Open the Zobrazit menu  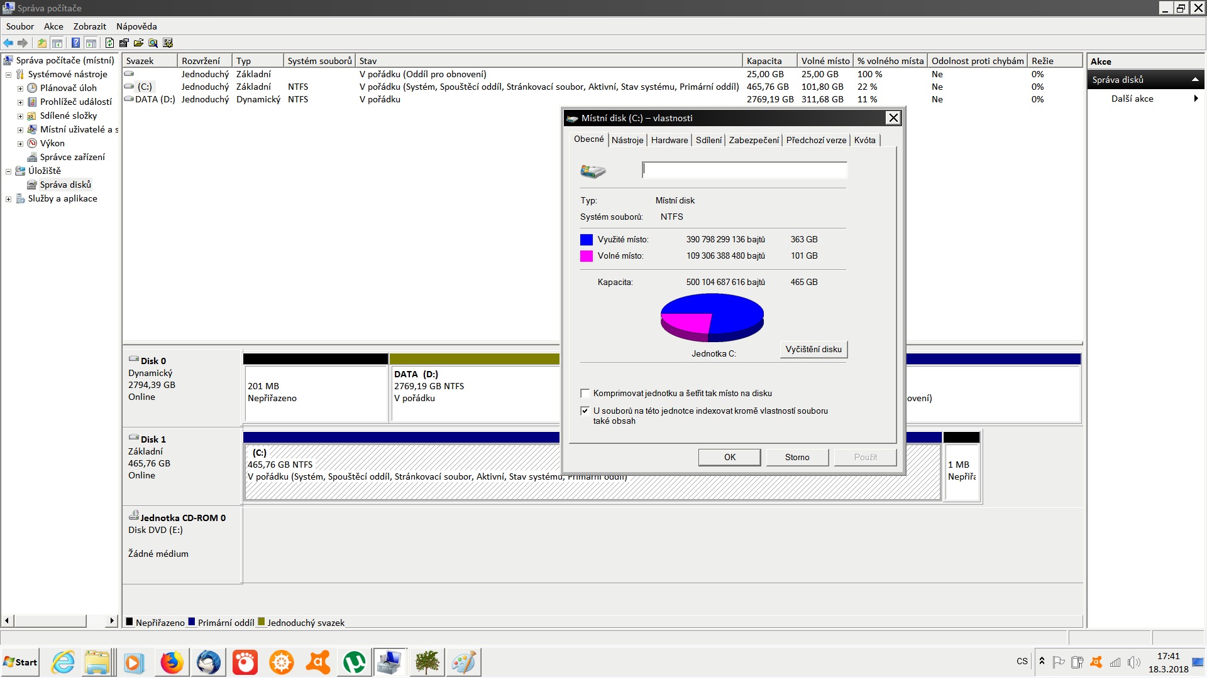coord(89,26)
